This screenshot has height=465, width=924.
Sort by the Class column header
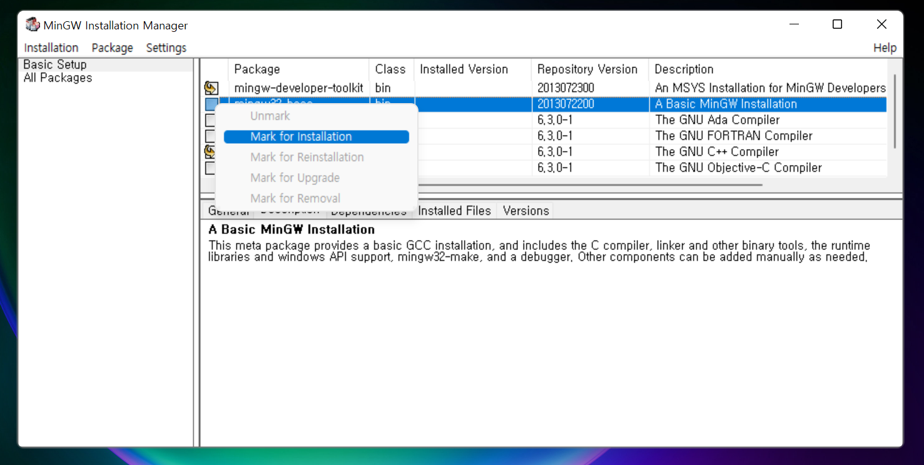pyautogui.click(x=392, y=69)
